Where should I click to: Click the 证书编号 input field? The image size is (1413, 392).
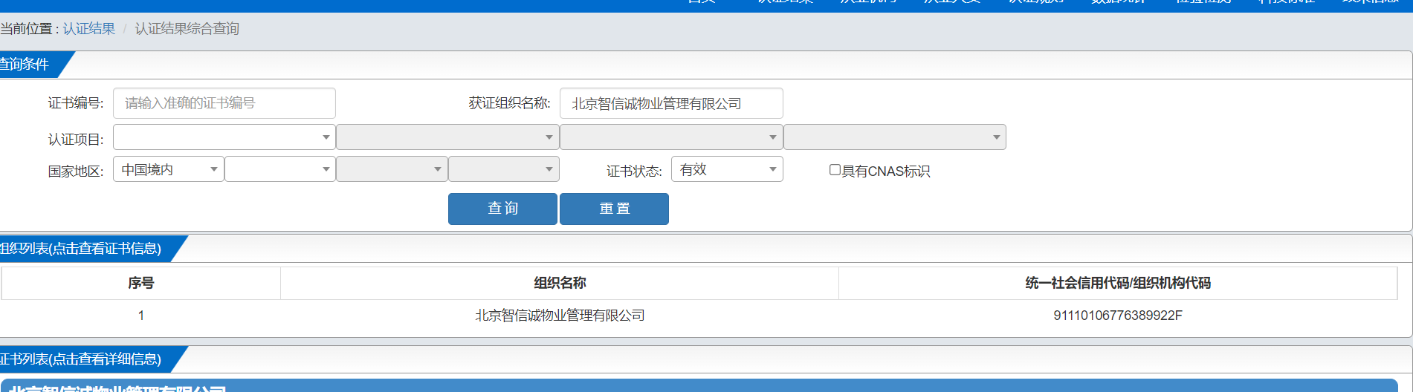tap(224, 103)
